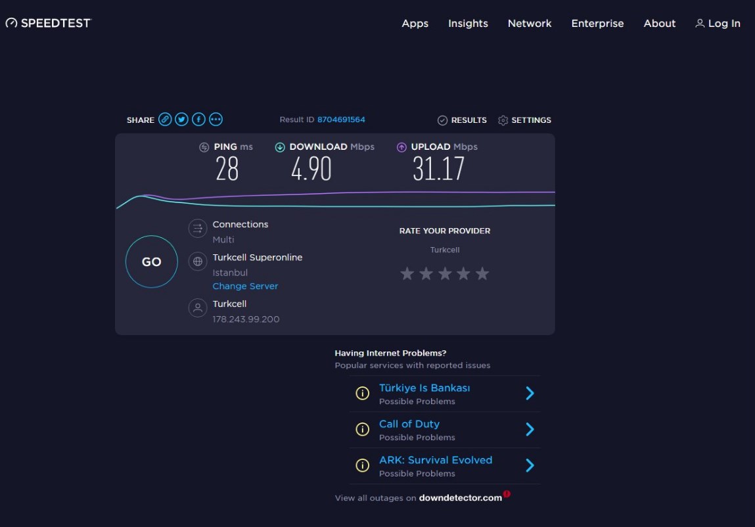755x527 pixels.
Task: Open Türkiye Is Bankası issue link
Action: [x=424, y=388]
